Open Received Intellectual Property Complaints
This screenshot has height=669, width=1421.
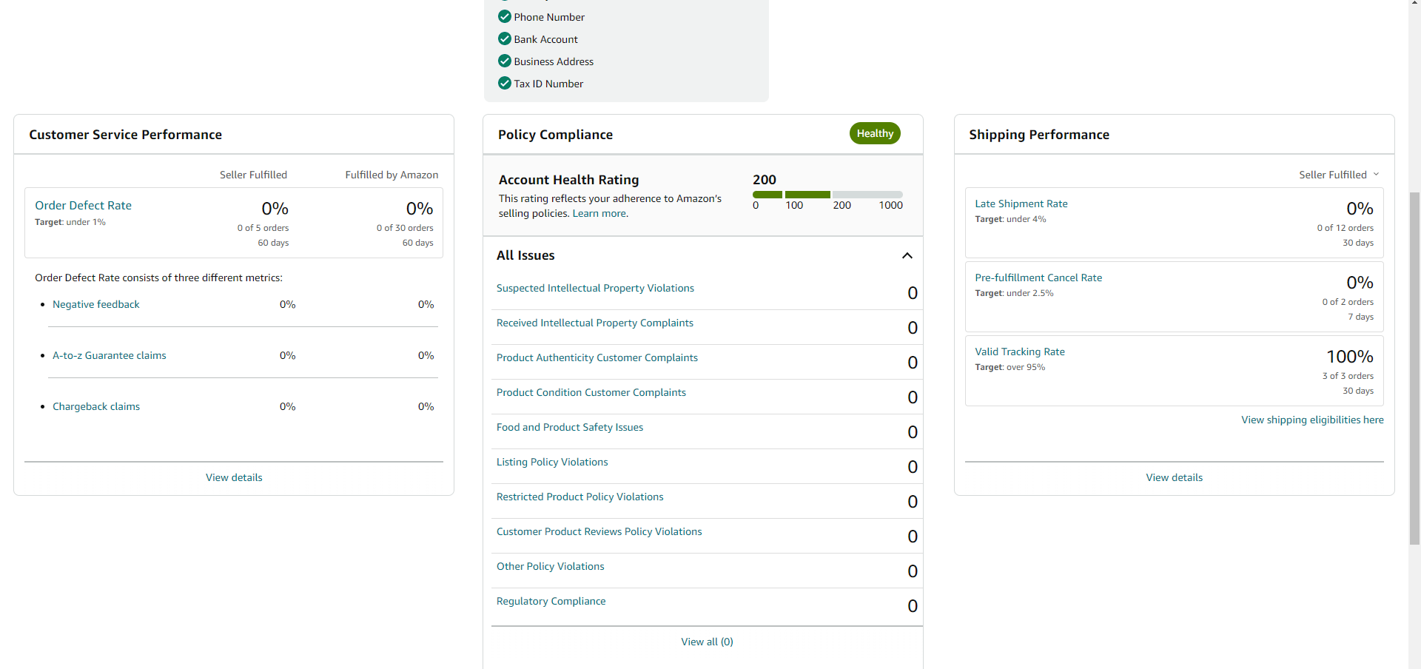click(595, 323)
